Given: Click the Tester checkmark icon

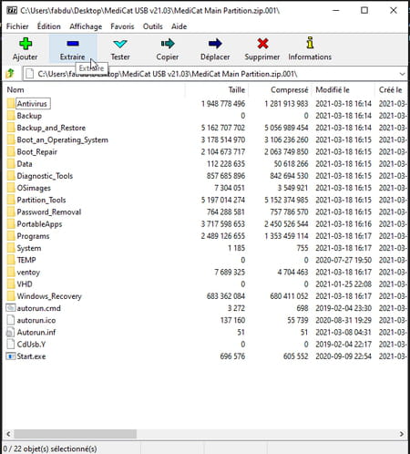Looking at the screenshot, I should [x=120, y=44].
